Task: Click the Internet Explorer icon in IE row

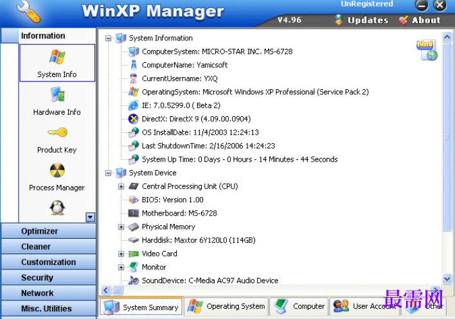Action: tap(134, 105)
